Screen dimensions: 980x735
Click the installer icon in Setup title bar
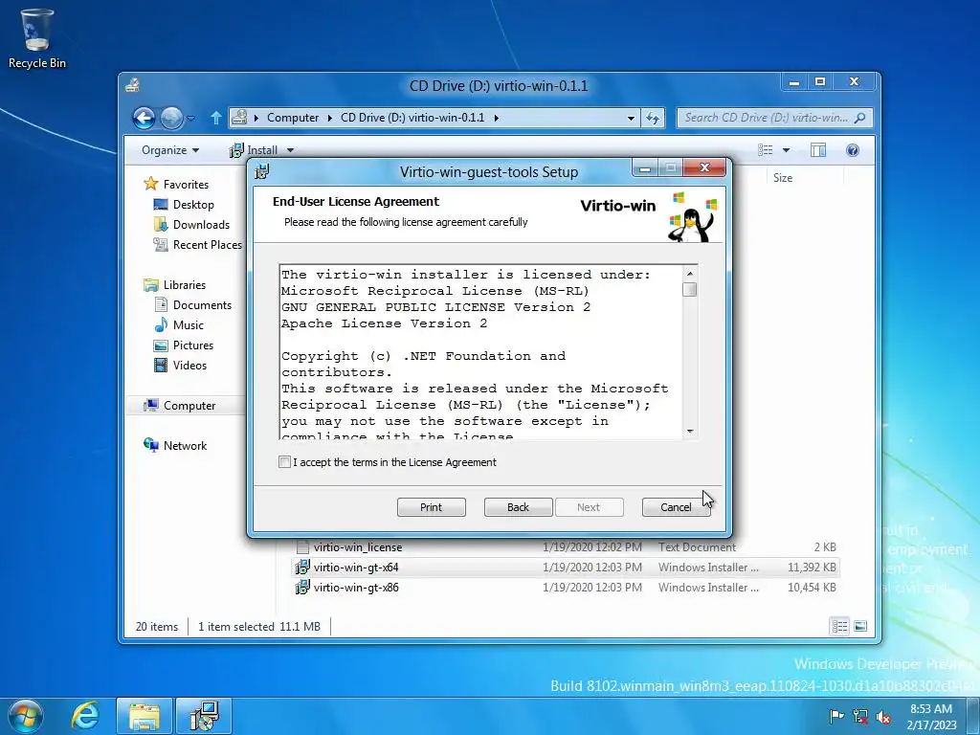point(262,171)
